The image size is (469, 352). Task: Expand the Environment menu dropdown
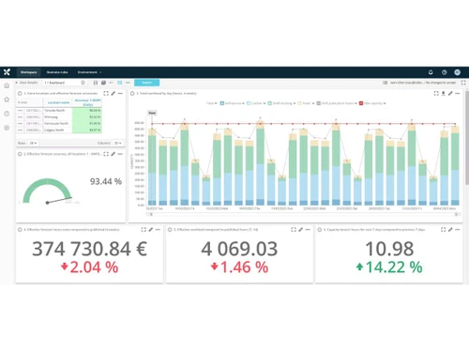pyautogui.click(x=90, y=72)
